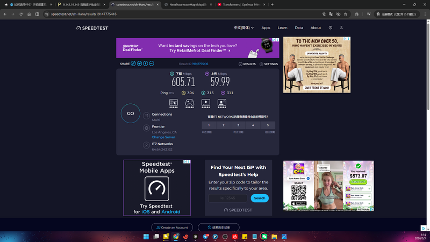Screen dimensions: 430x242
Task: Open Chrome's three-dot menu
Action: (x=425, y=14)
